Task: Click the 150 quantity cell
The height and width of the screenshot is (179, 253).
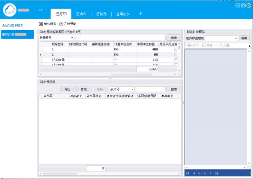Action: tap(147, 60)
